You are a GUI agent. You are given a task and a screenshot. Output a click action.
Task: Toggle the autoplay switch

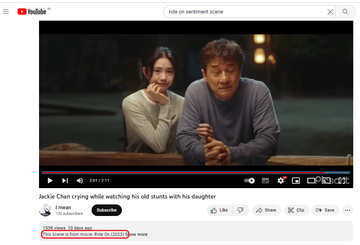[x=249, y=181]
